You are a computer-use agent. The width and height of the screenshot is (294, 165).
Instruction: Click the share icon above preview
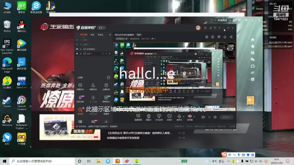pyautogui.click(x=231, y=37)
